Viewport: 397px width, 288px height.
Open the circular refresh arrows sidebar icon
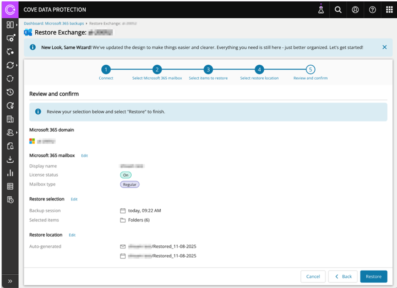pos(10,65)
